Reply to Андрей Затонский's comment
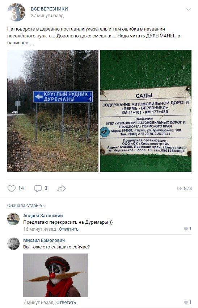Image resolution: width=198 pixels, height=308 pixels. coord(68,229)
